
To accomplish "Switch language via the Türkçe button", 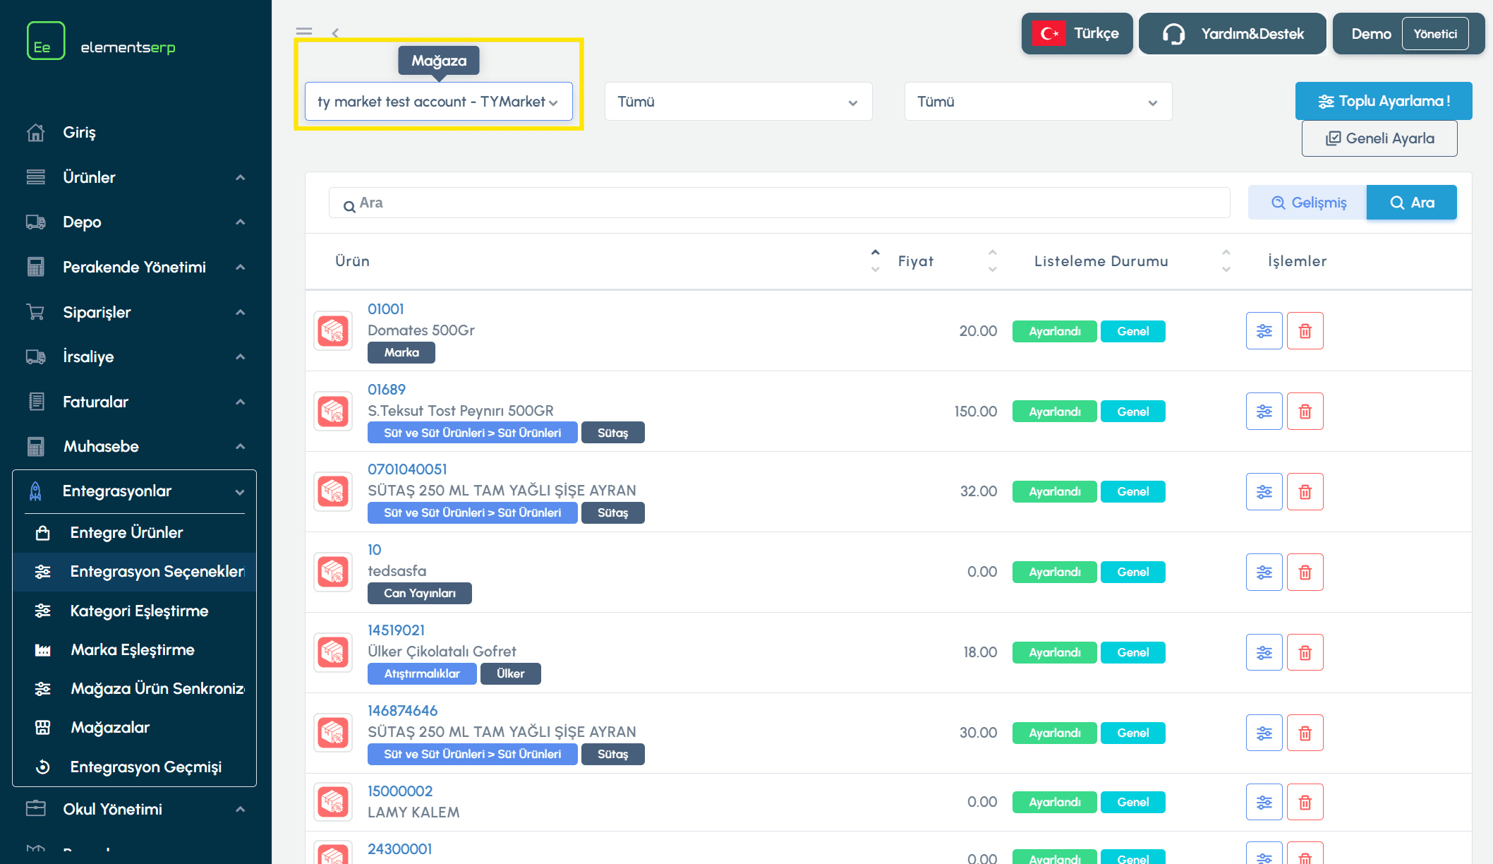I will coord(1077,34).
